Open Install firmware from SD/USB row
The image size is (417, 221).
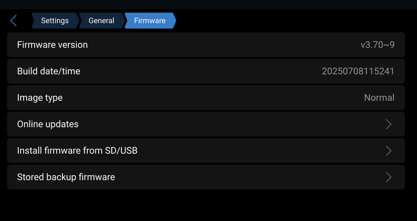pyautogui.click(x=206, y=151)
